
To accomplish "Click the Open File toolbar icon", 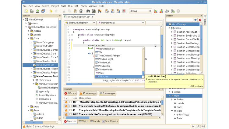I will pyautogui.click(x=32, y=11).
